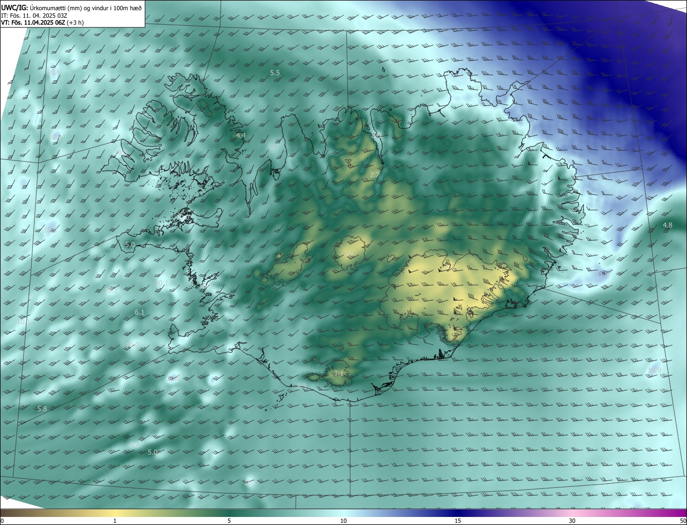Click the valid time 'VT: Fös. 11.04.2025 06Z (+3 h)'
Viewport: 687px width, 525px height.
(x=42, y=23)
